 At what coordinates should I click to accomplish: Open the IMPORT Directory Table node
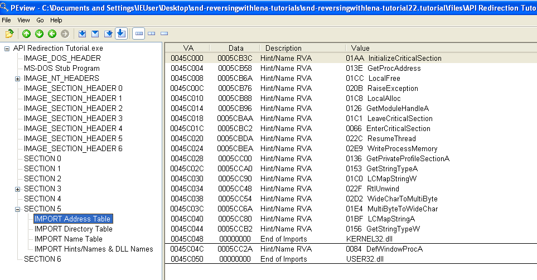click(73, 229)
